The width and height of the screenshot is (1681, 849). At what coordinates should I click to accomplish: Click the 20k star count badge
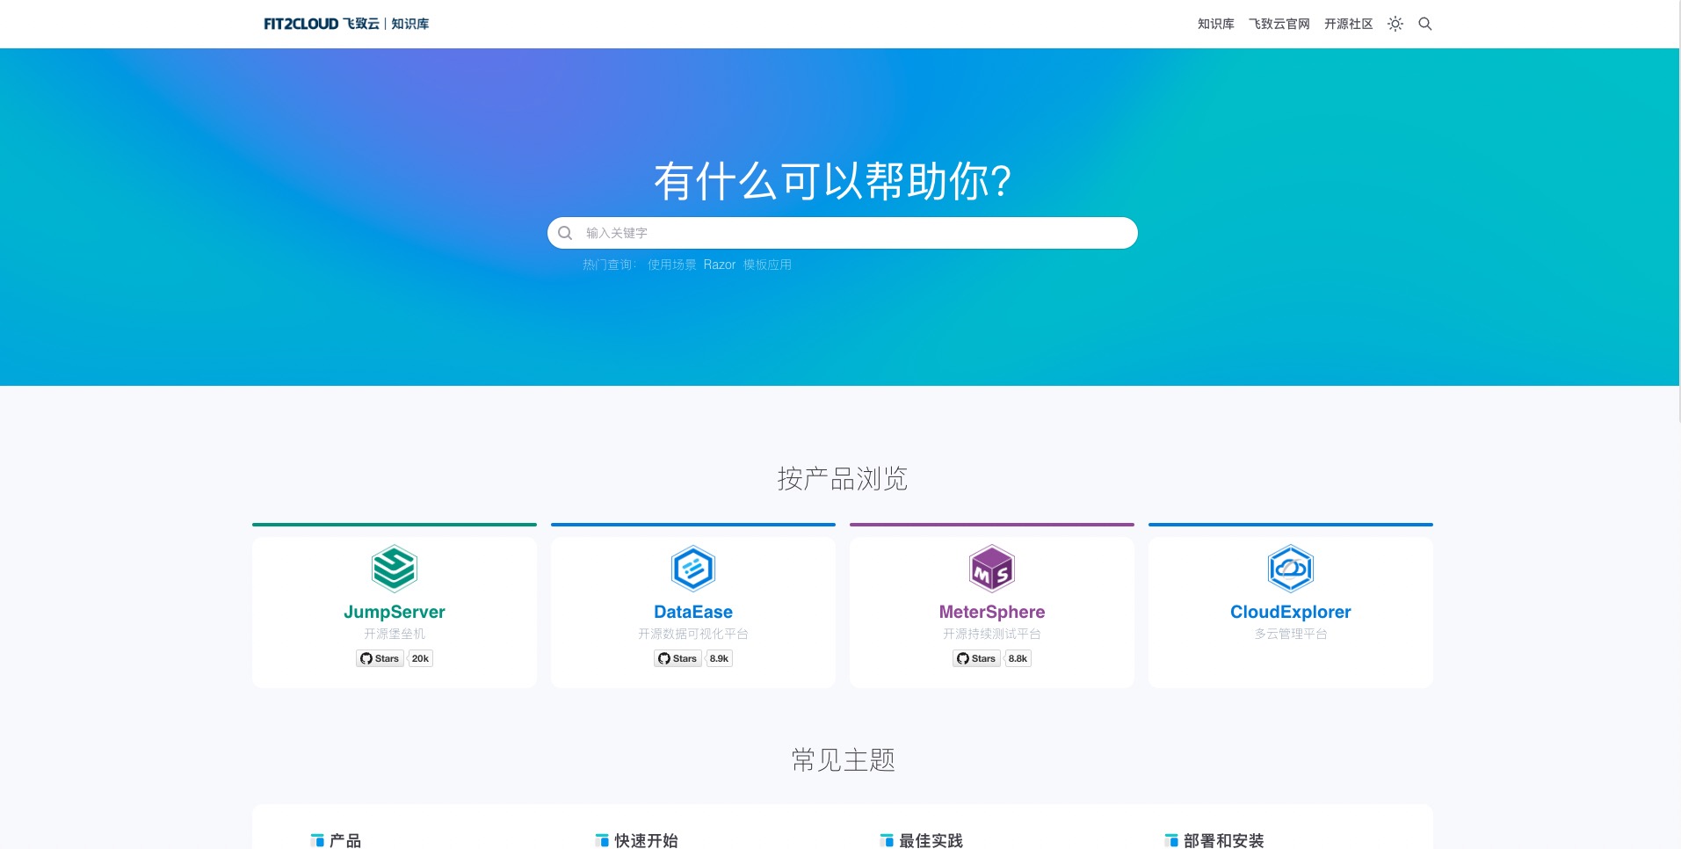(x=421, y=658)
